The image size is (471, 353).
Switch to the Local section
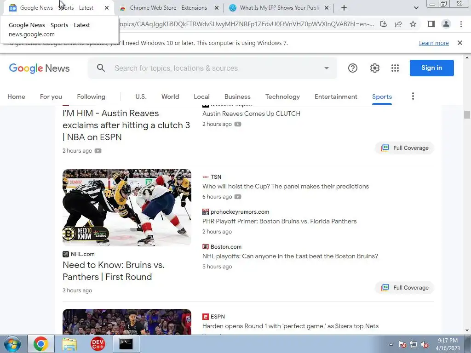click(201, 97)
